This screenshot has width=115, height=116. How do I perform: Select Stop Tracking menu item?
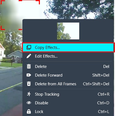tap(68, 94)
